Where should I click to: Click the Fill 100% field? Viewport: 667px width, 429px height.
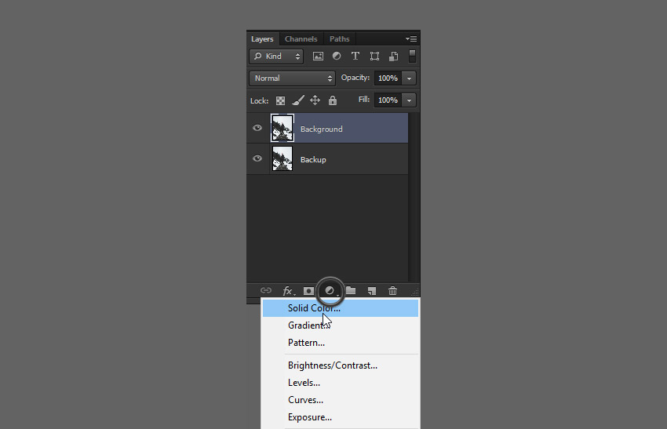click(388, 100)
